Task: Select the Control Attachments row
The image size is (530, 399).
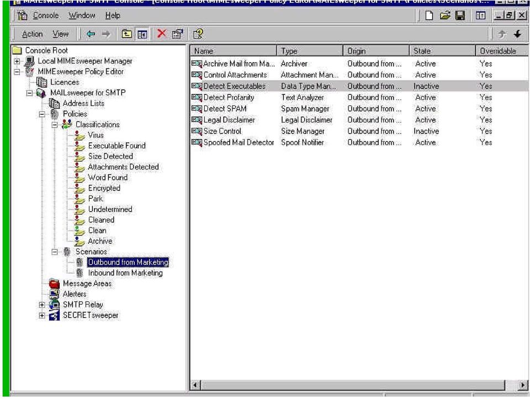Action: (x=359, y=75)
